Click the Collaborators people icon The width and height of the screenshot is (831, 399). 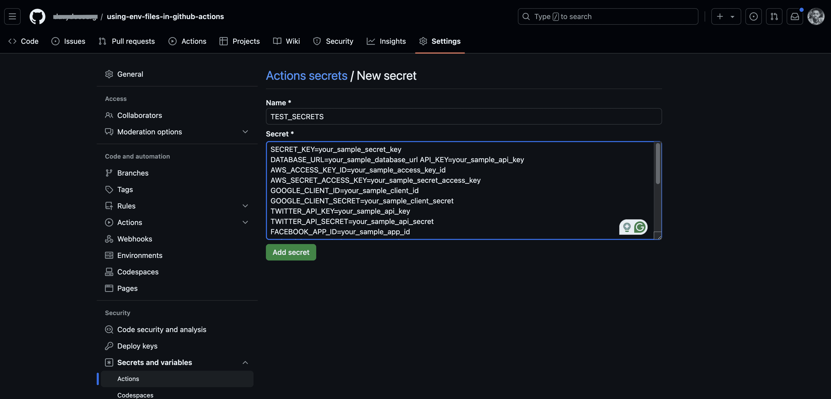coord(109,115)
